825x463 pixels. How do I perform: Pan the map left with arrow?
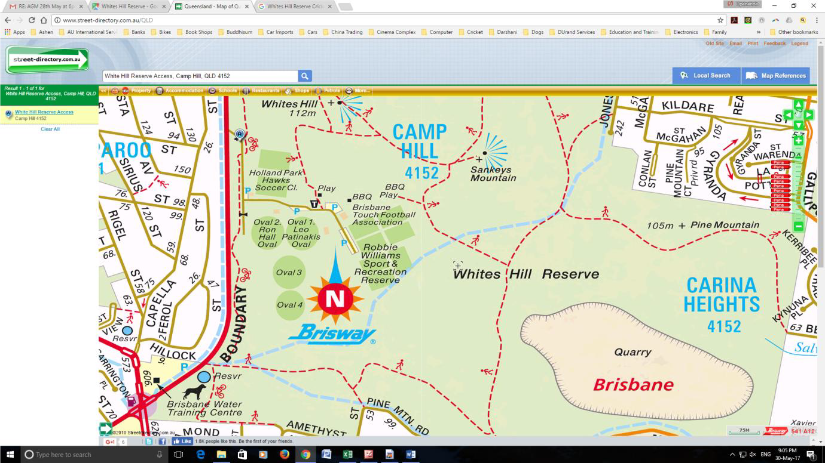(788, 115)
